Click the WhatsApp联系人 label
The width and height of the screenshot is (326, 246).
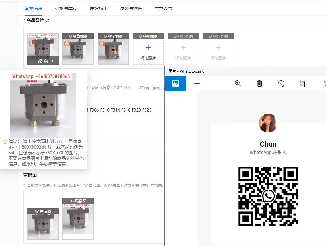click(x=268, y=153)
